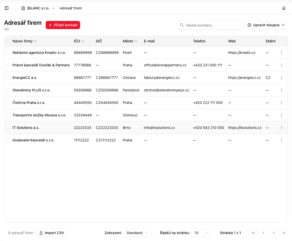
Task: Toggle the sidebar panel icon
Action: (7, 8)
